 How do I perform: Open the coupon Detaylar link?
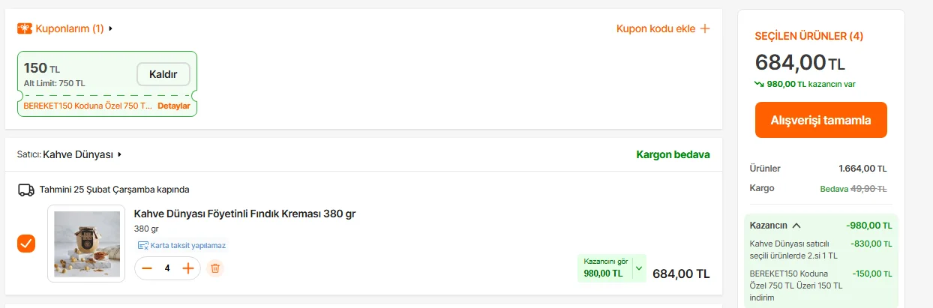pos(173,106)
